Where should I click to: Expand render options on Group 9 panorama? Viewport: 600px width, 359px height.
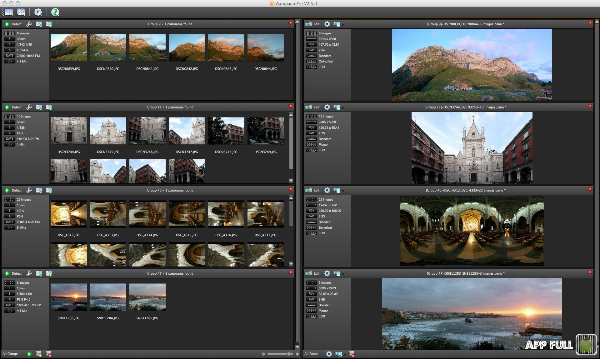pos(343,25)
